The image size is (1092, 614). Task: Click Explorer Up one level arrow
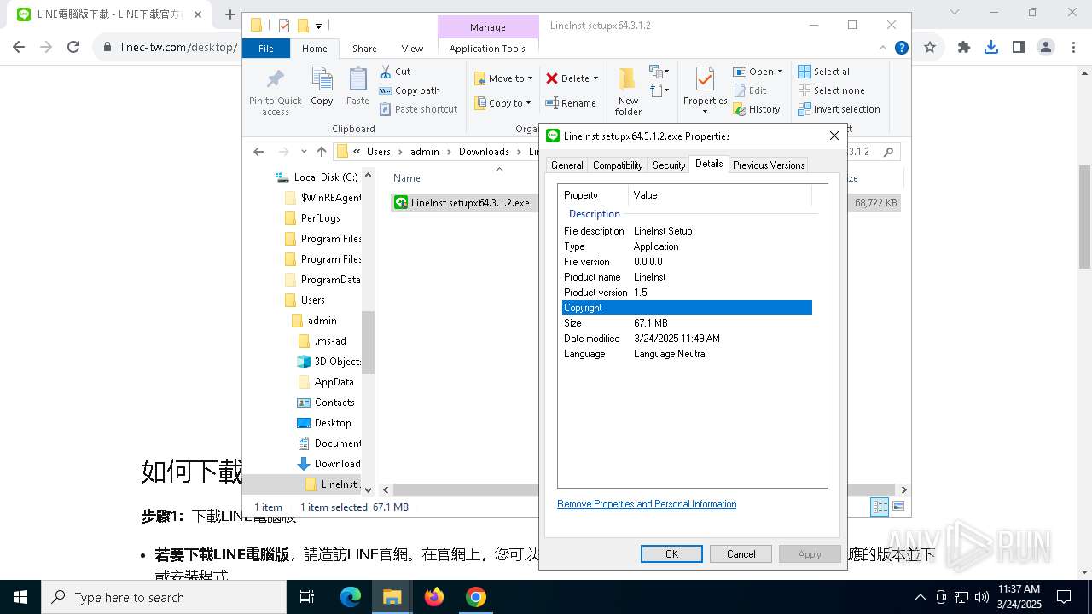pyautogui.click(x=321, y=152)
